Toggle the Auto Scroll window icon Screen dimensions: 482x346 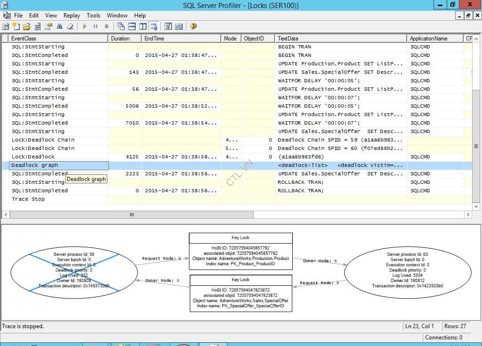[153, 26]
